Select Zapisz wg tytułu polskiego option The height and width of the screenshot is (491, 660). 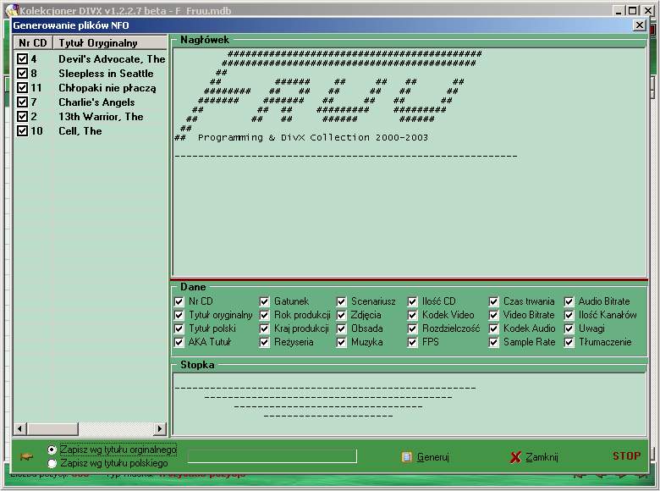[52, 463]
